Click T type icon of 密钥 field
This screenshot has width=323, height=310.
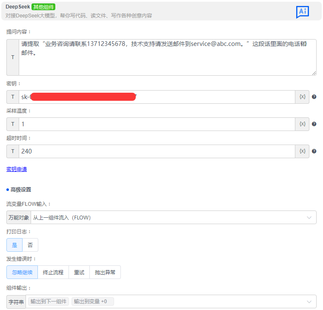point(13,97)
